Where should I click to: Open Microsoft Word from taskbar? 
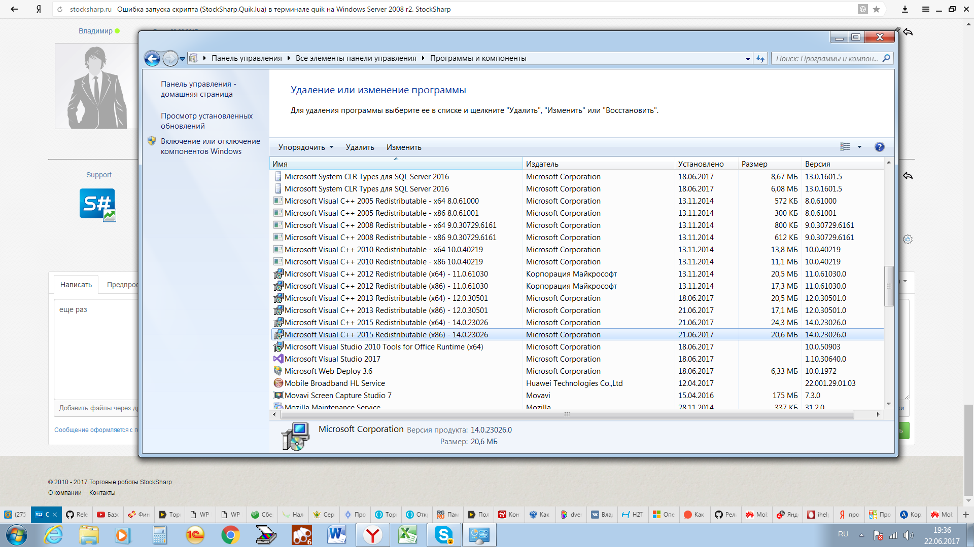point(337,535)
